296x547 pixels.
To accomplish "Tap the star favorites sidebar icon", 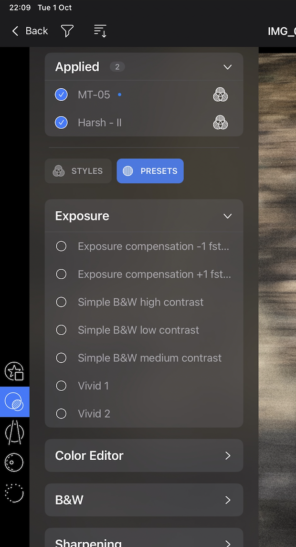I will (x=14, y=371).
